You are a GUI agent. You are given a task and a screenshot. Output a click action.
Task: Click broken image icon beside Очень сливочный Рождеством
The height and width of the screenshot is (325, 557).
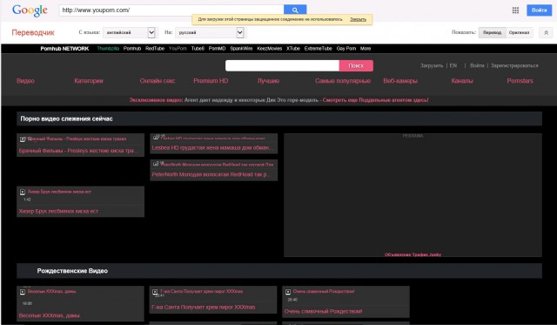288,292
